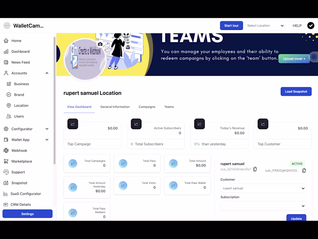
Task: Click the 0 Total Subscribers text
Action: 147,144
